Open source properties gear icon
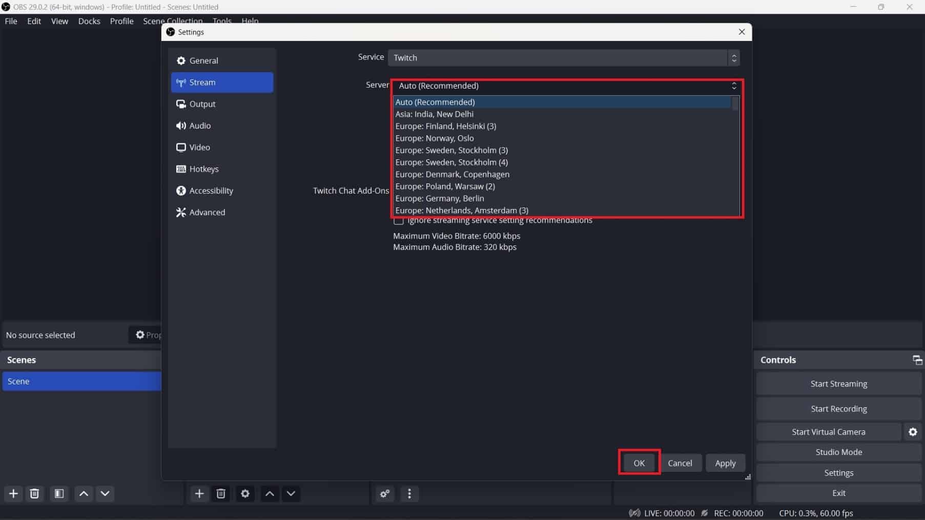925x520 pixels. (245, 494)
